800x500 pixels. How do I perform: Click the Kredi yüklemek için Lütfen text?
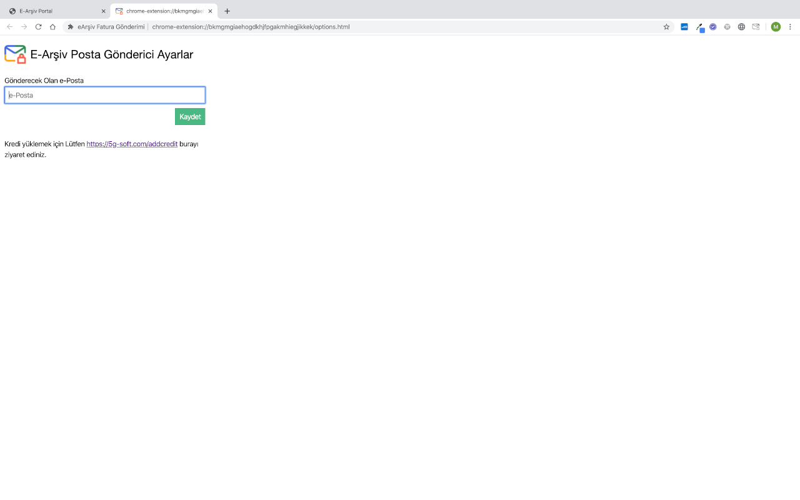pyautogui.click(x=44, y=144)
